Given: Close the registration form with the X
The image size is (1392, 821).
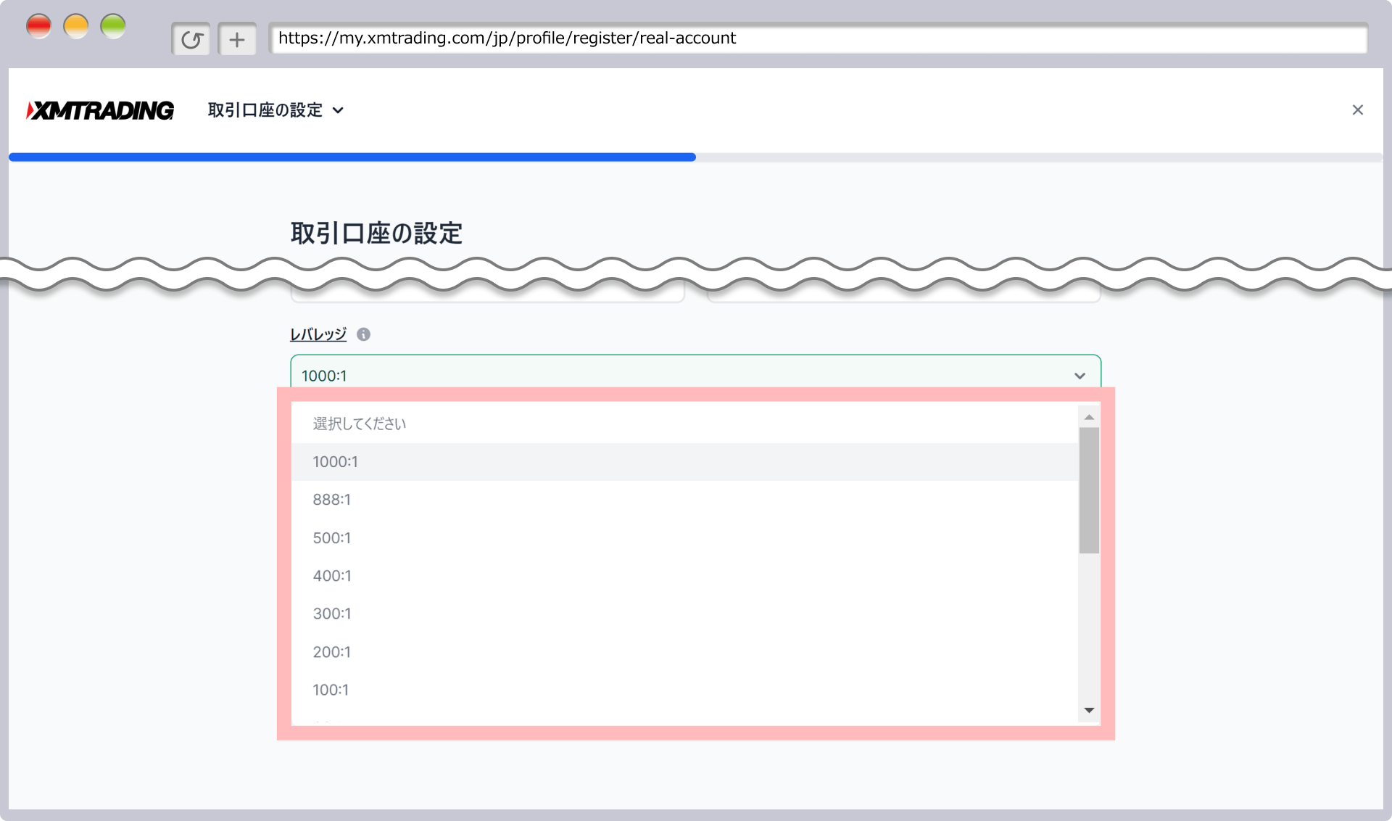Looking at the screenshot, I should 1357,110.
